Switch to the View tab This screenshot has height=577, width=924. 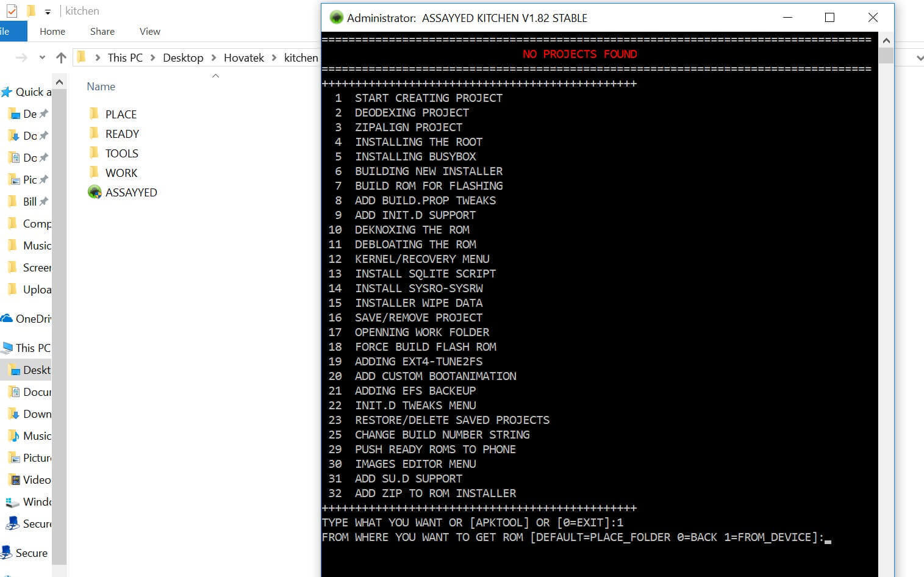pos(149,31)
